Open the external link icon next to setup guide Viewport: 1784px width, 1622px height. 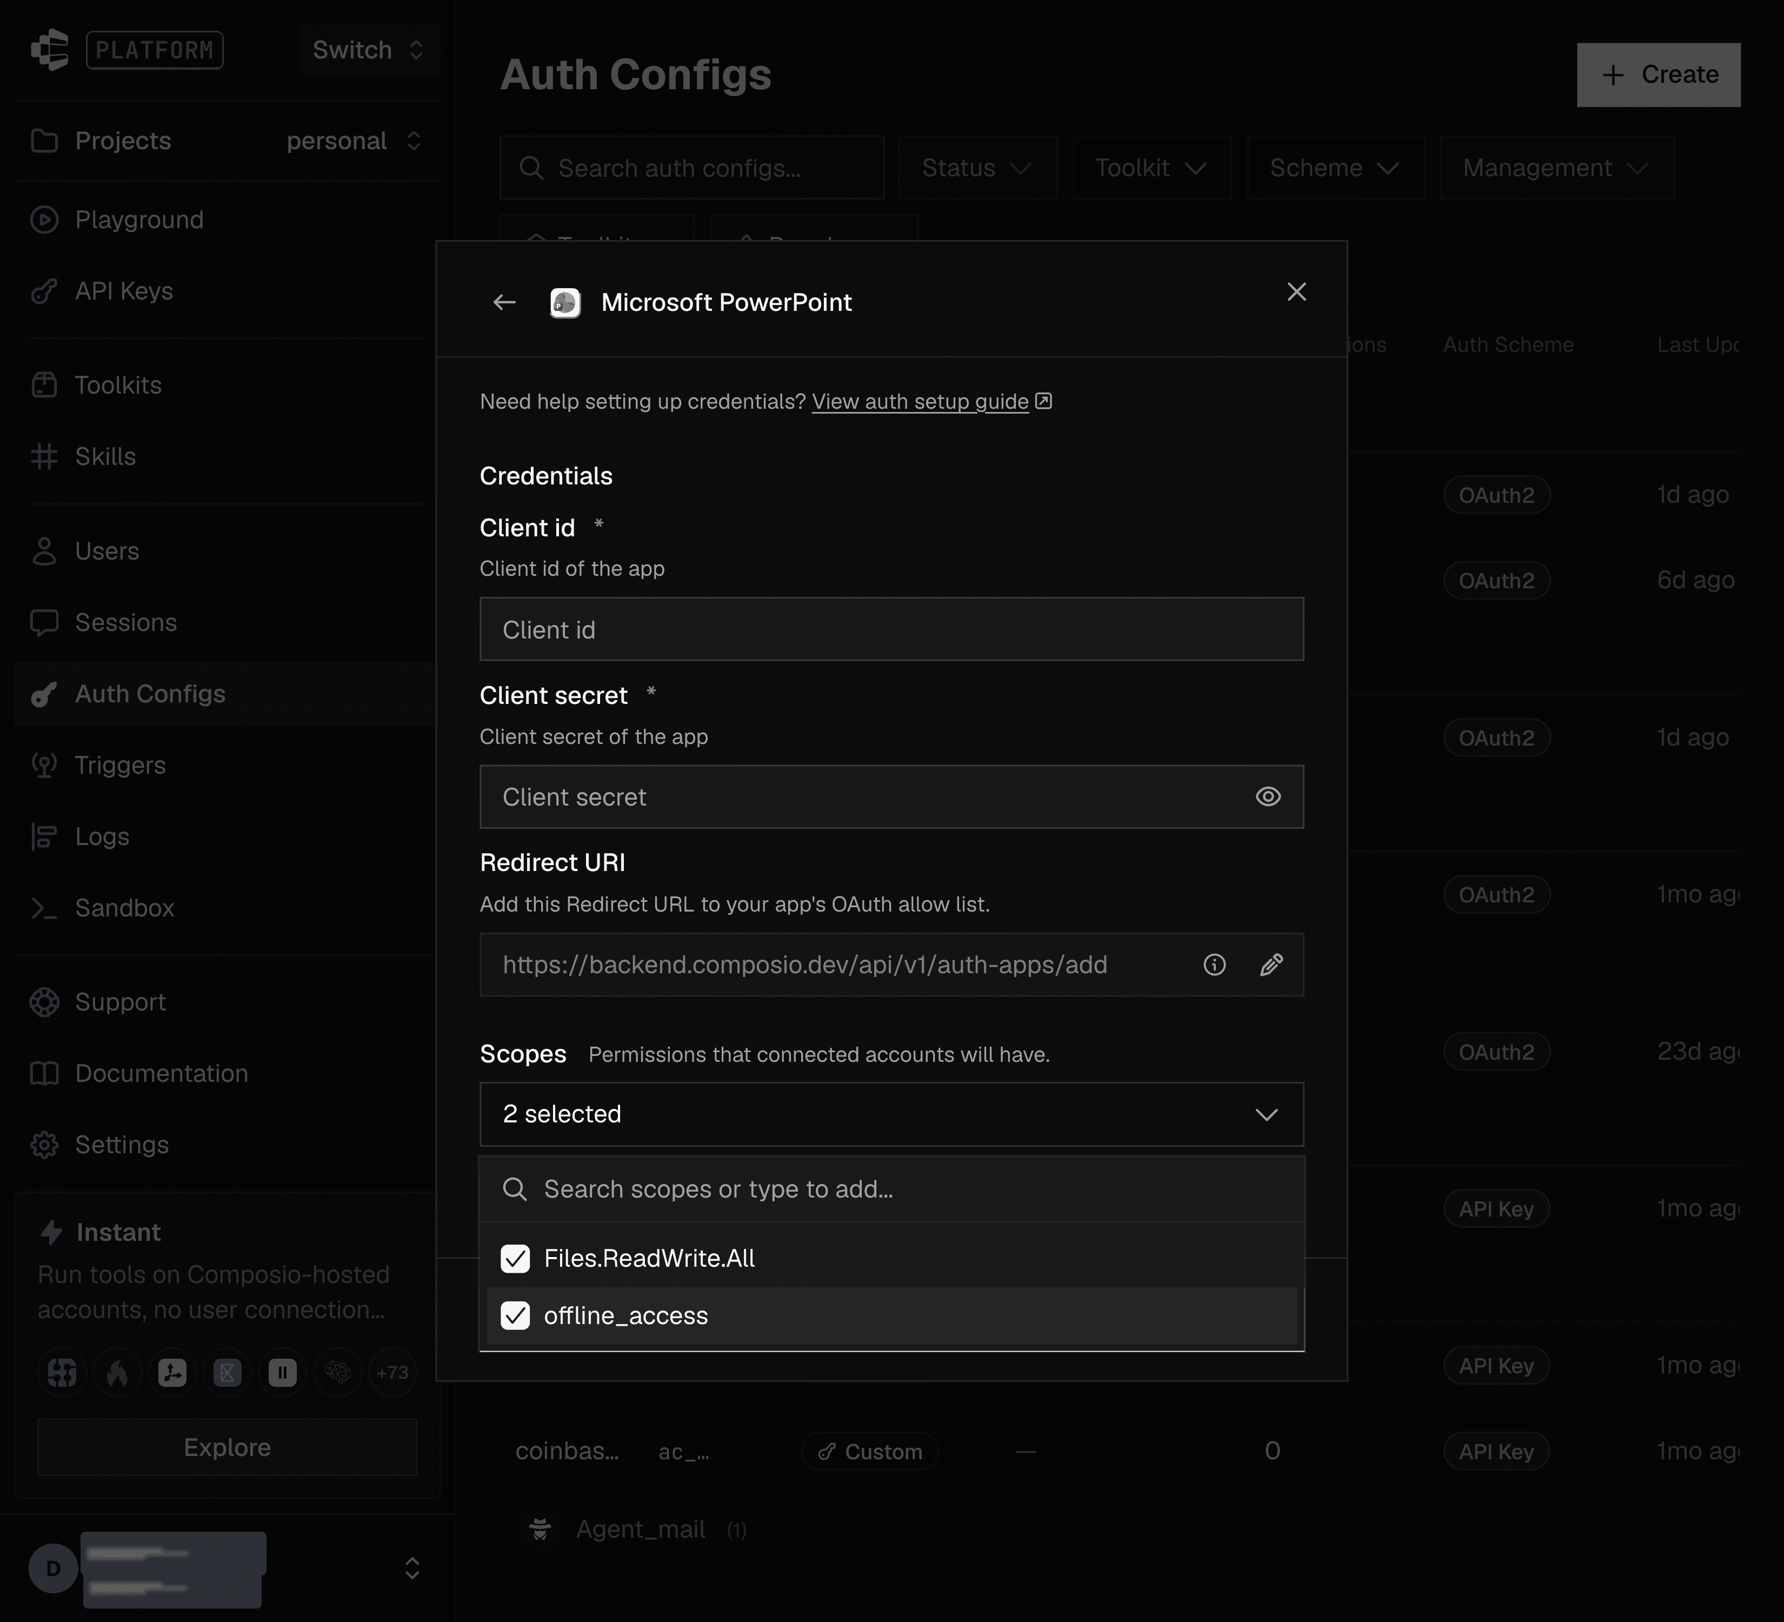pyautogui.click(x=1043, y=401)
